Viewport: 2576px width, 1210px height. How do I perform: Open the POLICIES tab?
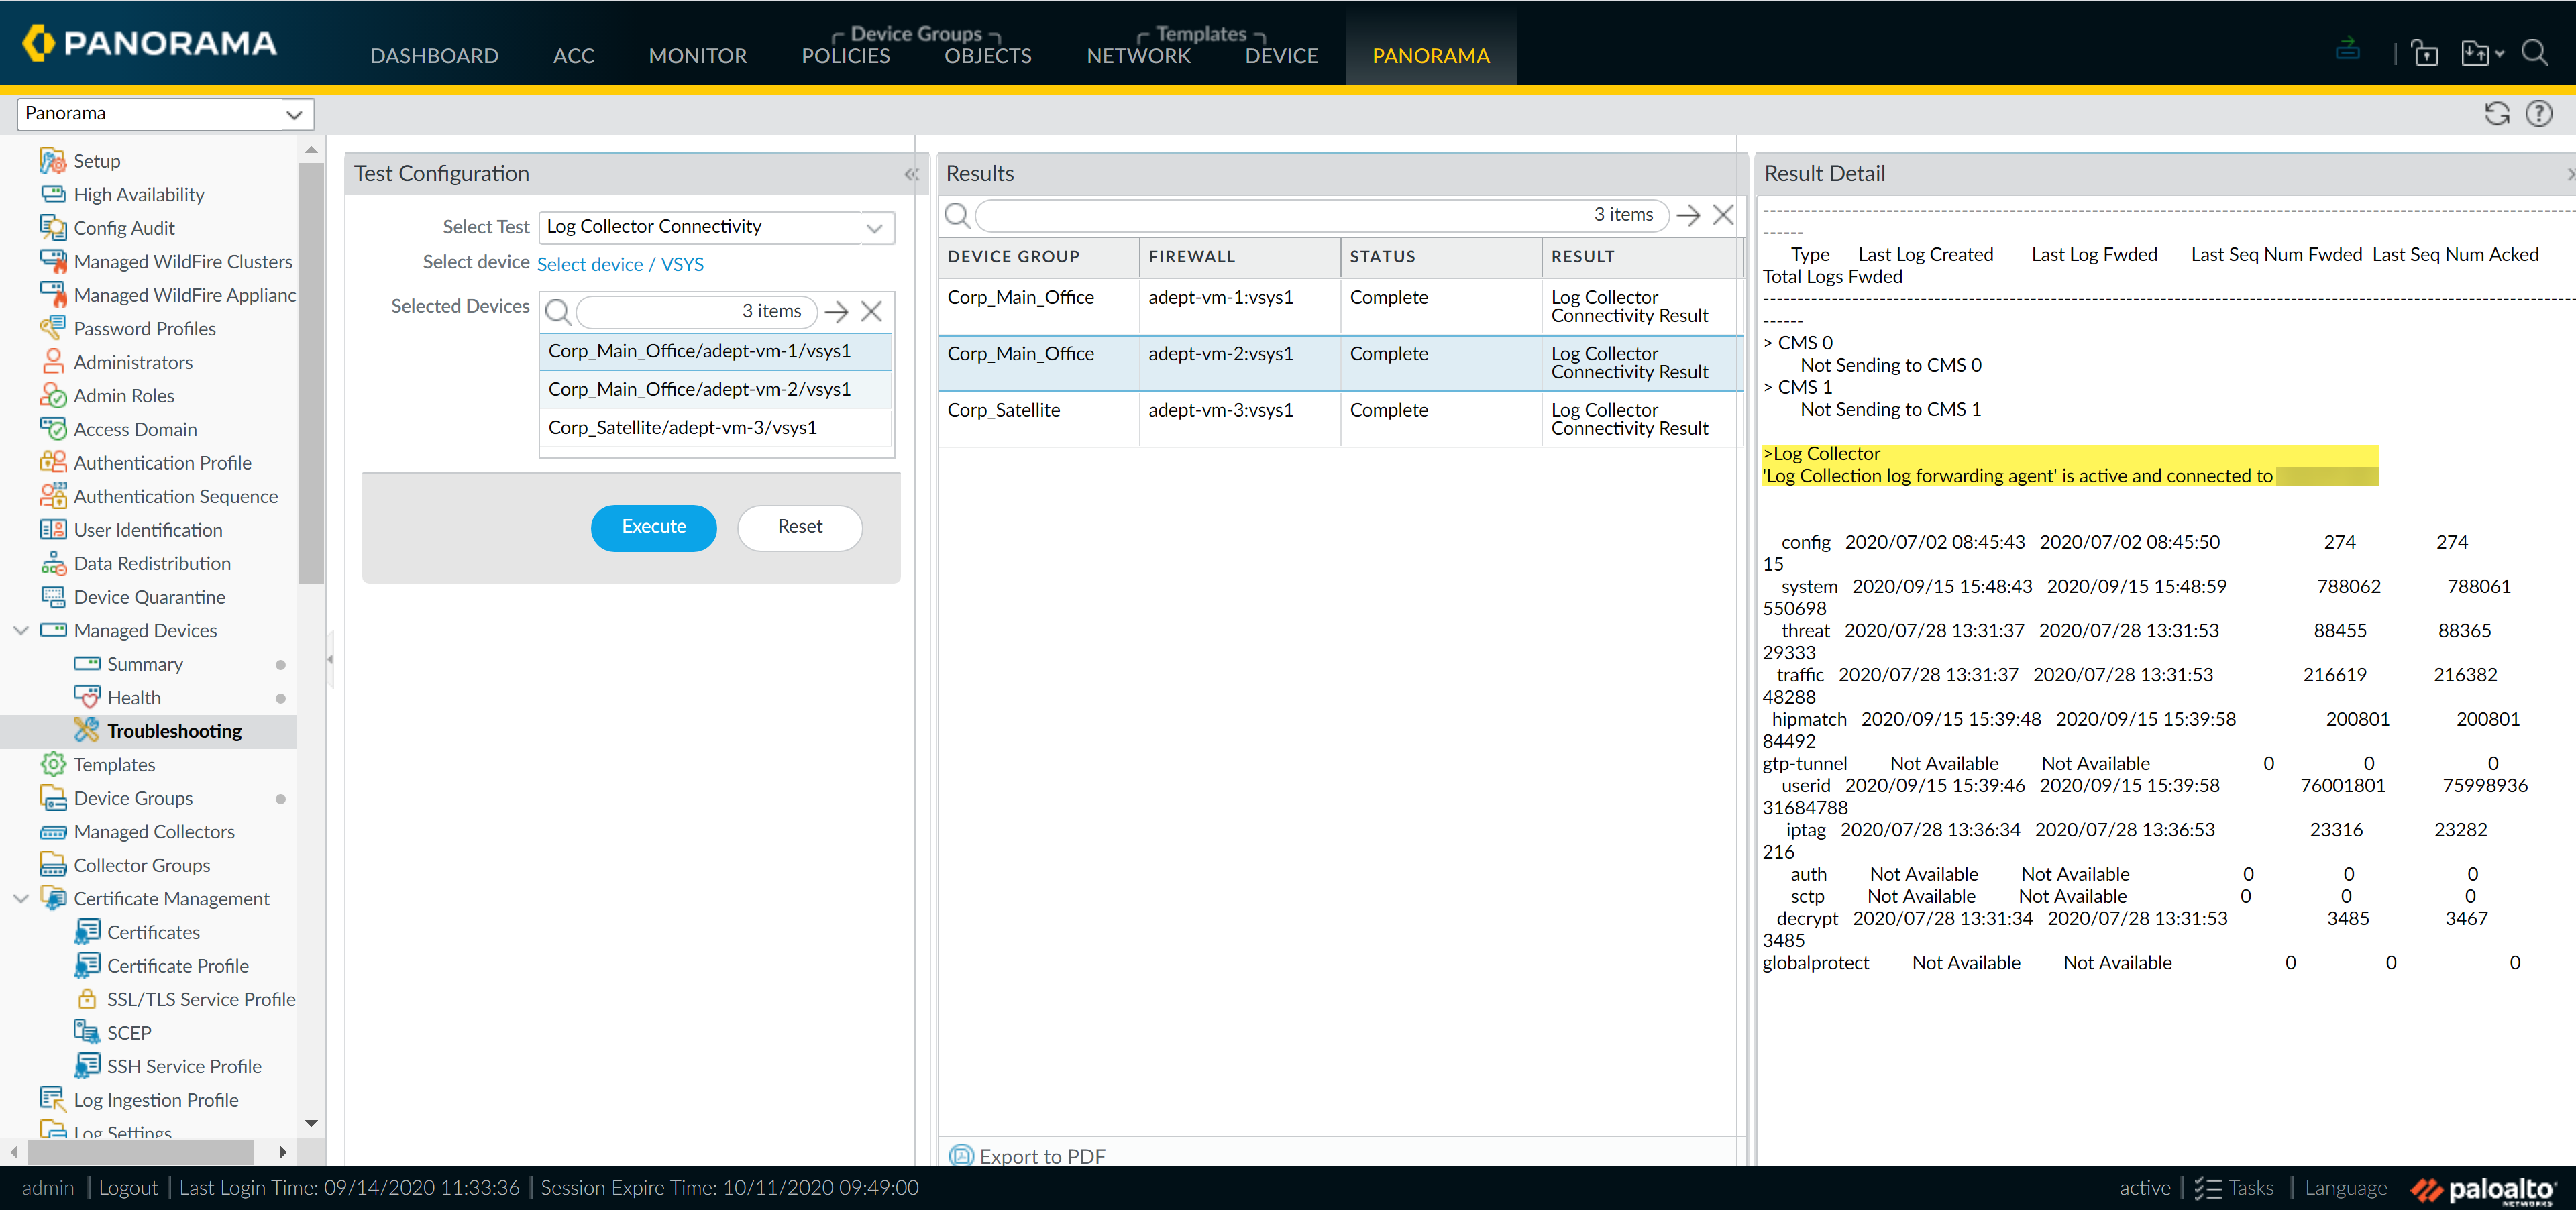[845, 56]
